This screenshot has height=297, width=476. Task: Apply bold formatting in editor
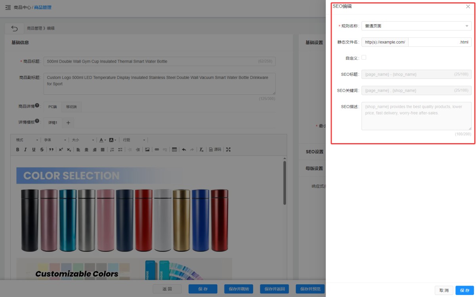pos(17,149)
